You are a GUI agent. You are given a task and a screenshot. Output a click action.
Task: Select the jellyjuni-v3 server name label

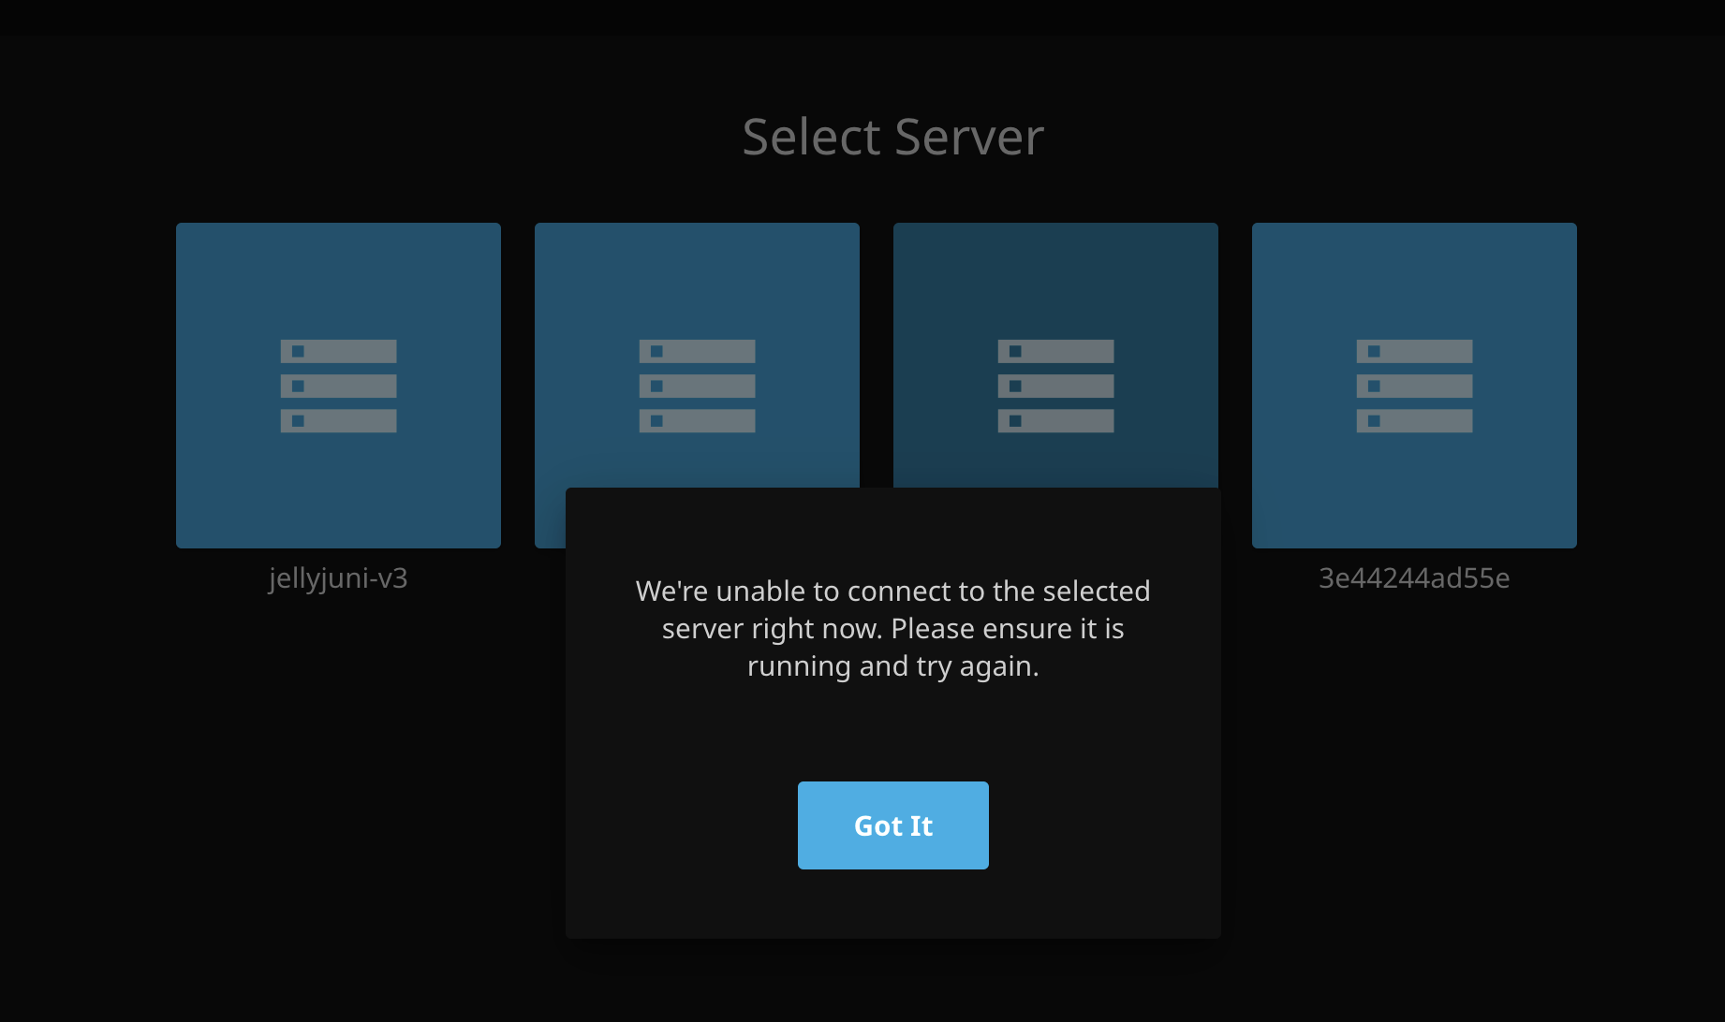(338, 578)
